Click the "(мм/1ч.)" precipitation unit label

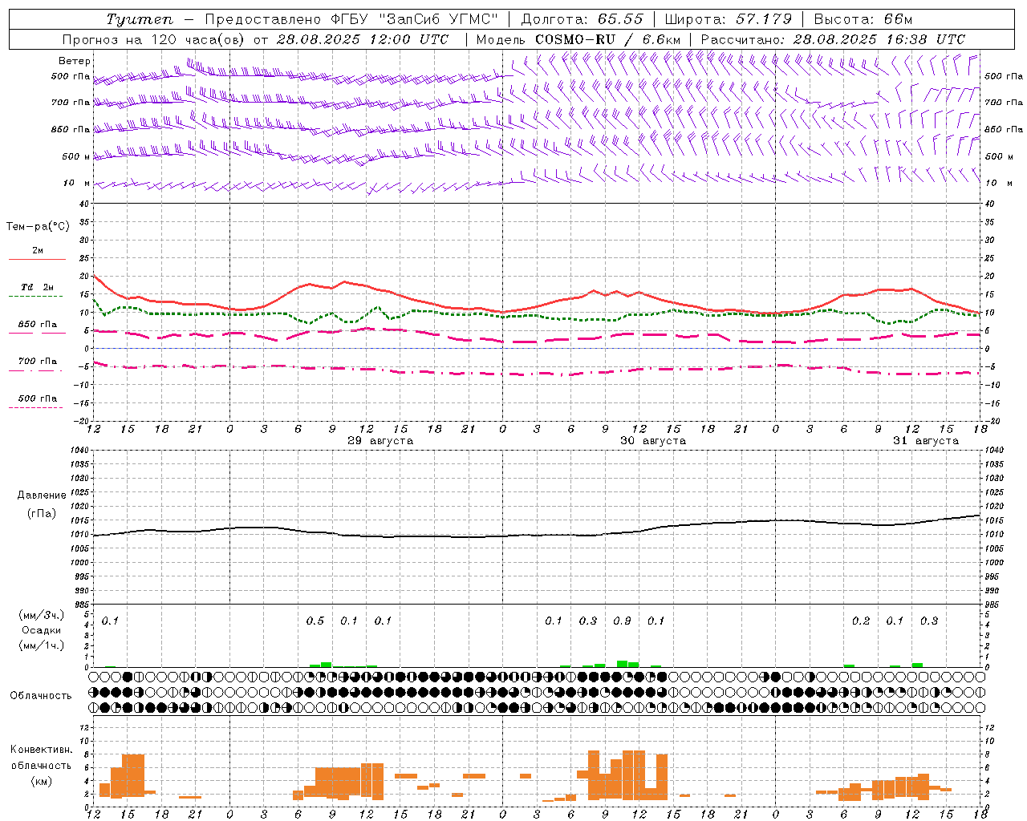[x=42, y=645]
